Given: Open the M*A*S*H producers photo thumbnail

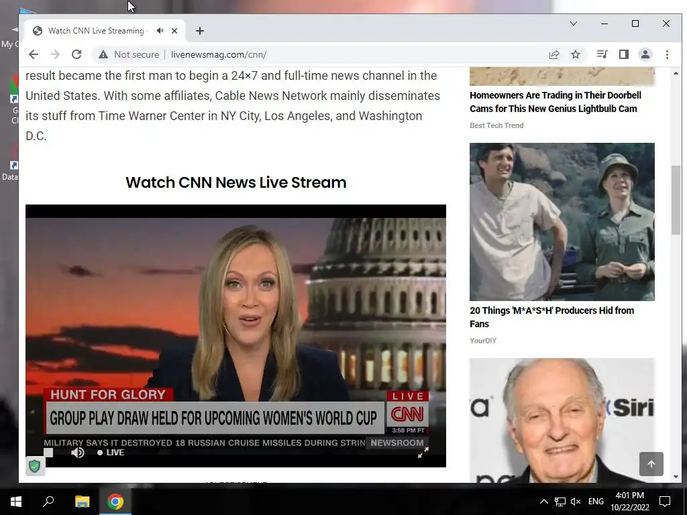Looking at the screenshot, I should (562, 221).
